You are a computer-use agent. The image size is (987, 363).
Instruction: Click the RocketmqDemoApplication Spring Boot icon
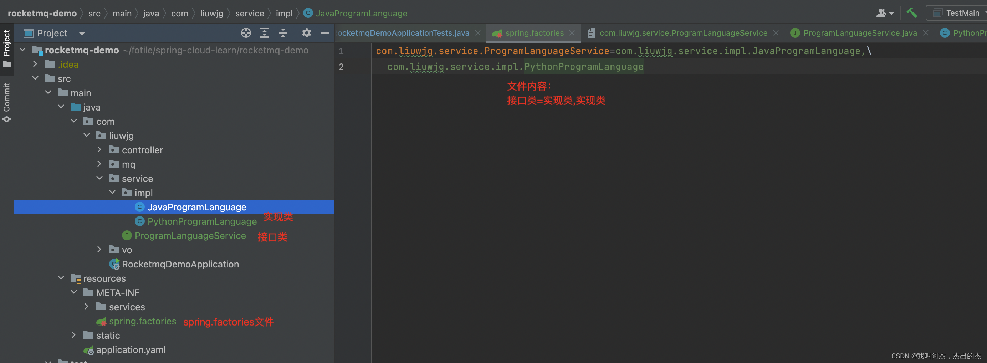114,264
